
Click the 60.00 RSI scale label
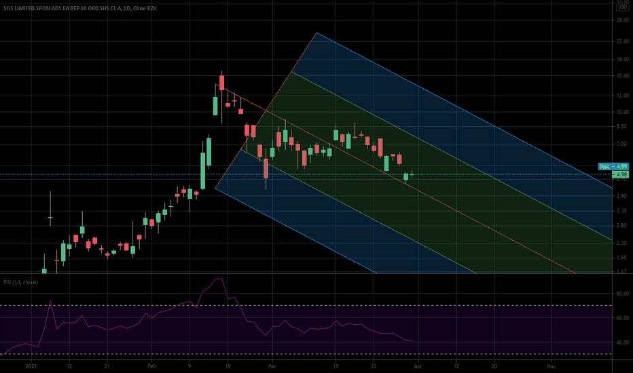click(x=623, y=318)
